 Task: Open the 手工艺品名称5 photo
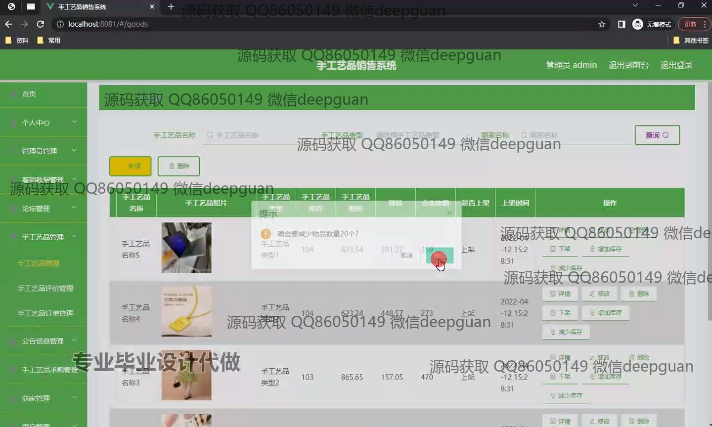click(186, 248)
